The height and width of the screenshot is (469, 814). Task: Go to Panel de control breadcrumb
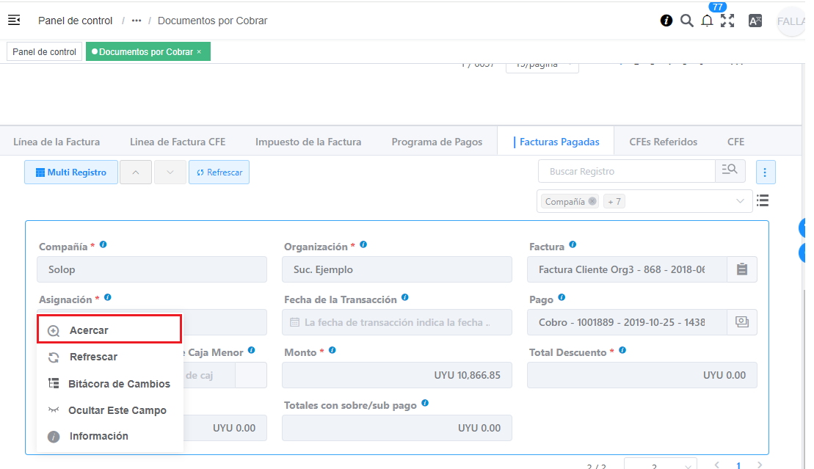click(76, 21)
